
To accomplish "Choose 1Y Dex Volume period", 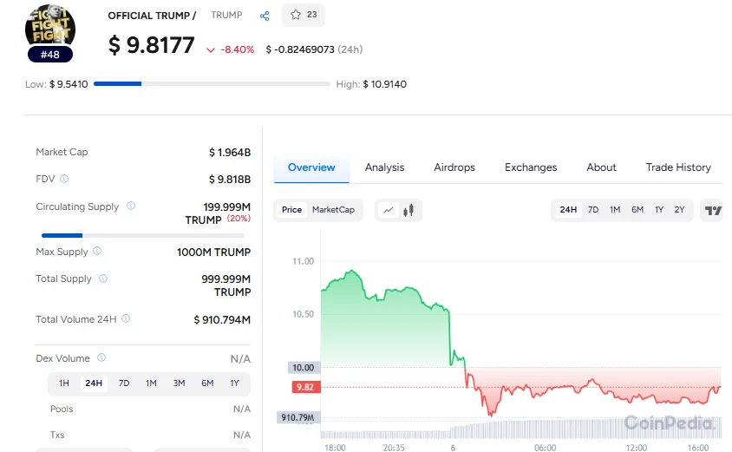I will pos(234,383).
